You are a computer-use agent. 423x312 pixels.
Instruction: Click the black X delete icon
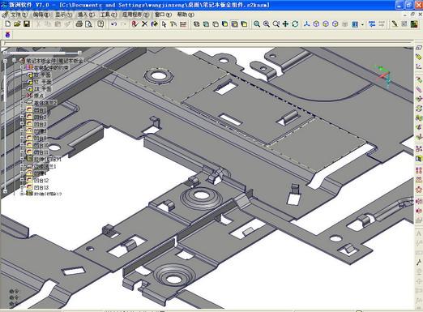(144, 24)
